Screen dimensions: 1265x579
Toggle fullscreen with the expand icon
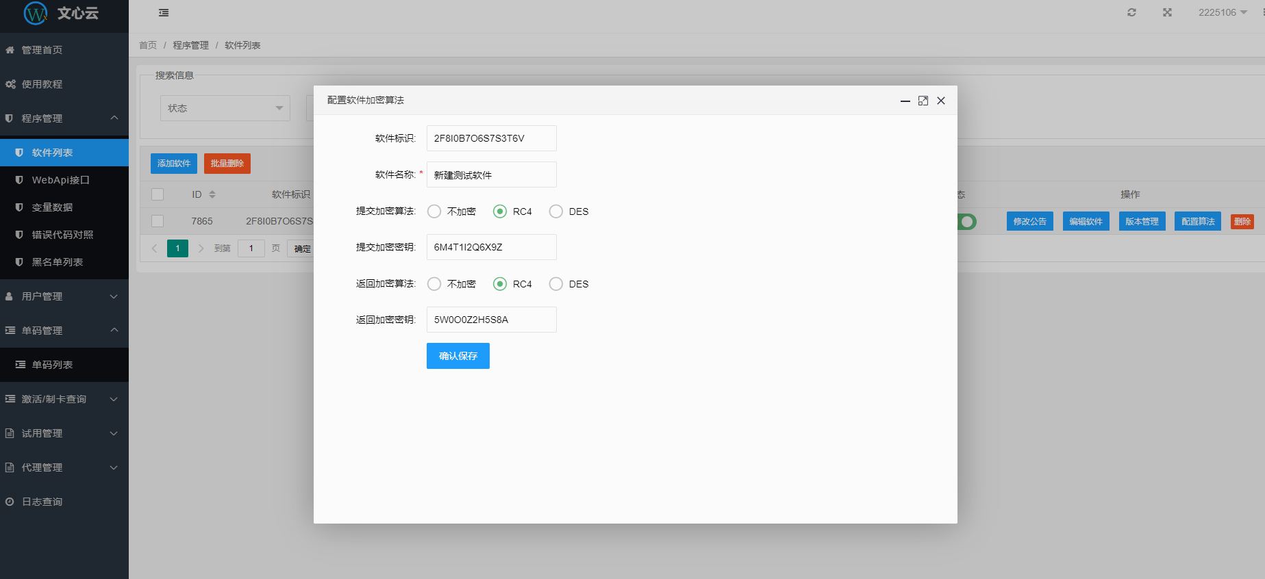coord(1167,12)
